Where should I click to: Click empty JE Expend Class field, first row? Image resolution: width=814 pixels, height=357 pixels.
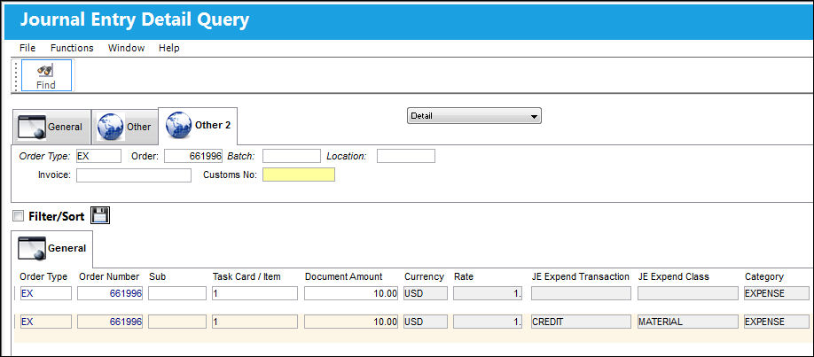click(x=688, y=293)
